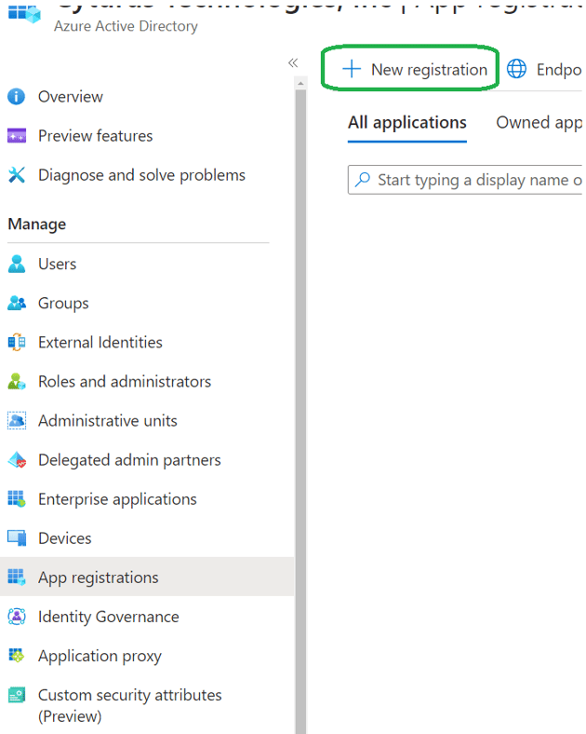586x734 pixels.
Task: Click the Overview info icon
Action: pos(17,97)
